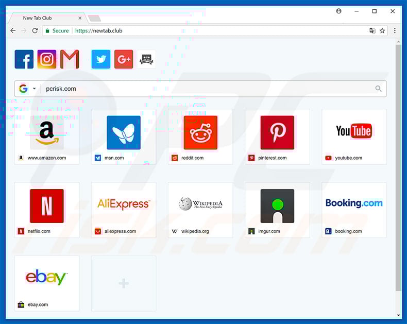Open the Gmail shortcut icon
Image resolution: width=407 pixels, height=324 pixels.
click(x=70, y=59)
